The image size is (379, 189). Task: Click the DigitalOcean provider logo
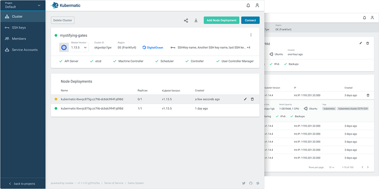(153, 48)
